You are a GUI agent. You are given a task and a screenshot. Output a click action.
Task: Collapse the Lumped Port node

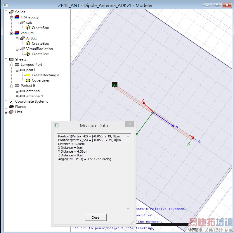pyautogui.click(x=12, y=65)
